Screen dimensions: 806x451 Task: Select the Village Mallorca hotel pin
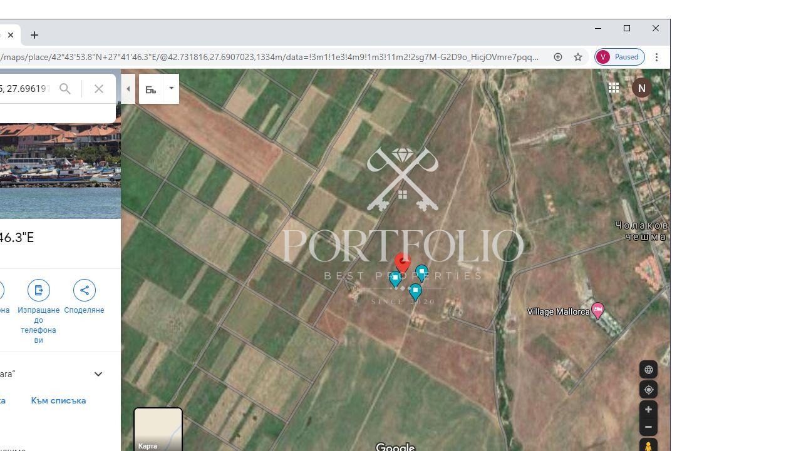click(597, 310)
